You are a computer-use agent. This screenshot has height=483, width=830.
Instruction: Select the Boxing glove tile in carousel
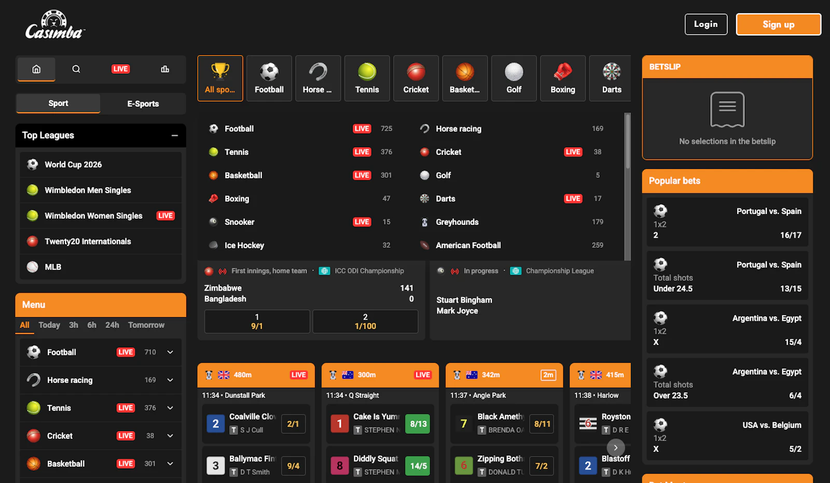click(563, 78)
